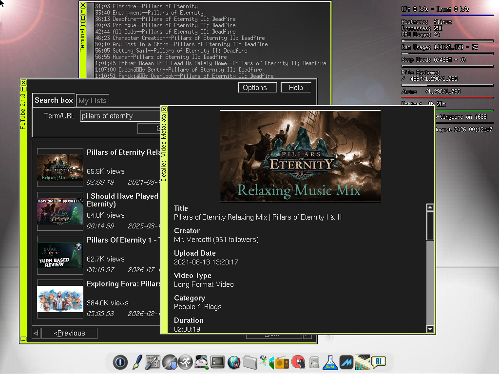Go to the Previous results page
Viewport: 499px width, 374px height.
pyautogui.click(x=69, y=333)
